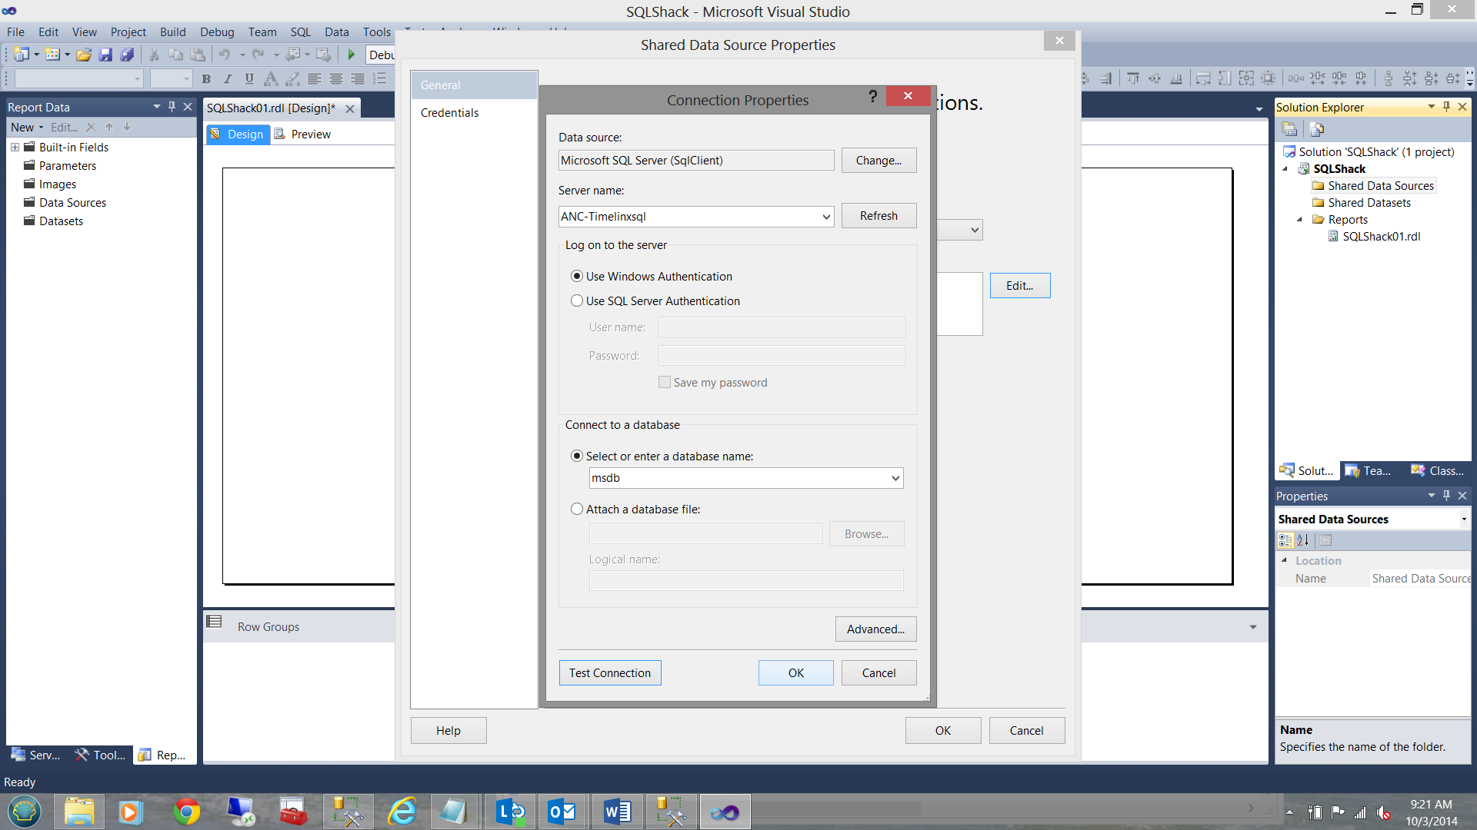Click the Open File folder icon

[x=84, y=55]
